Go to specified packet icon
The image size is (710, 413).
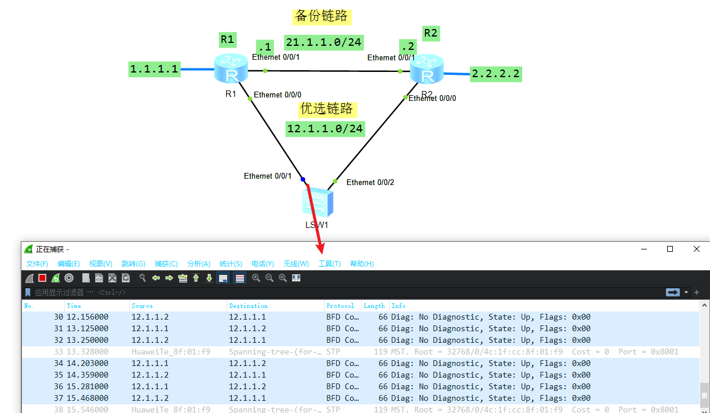click(183, 278)
